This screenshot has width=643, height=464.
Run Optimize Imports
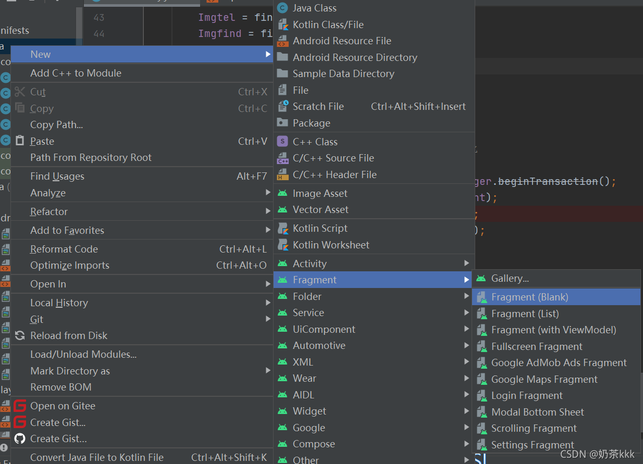tap(142, 265)
